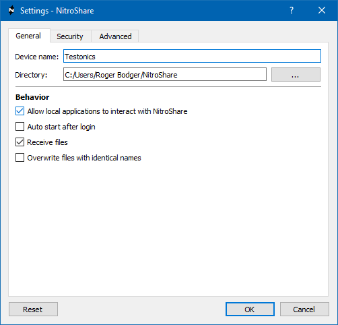
Task: Enable Overwrite files with identical names
Action: point(20,158)
